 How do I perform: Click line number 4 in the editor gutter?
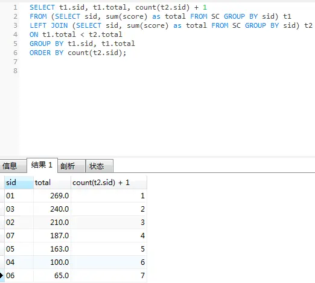tap(15, 34)
